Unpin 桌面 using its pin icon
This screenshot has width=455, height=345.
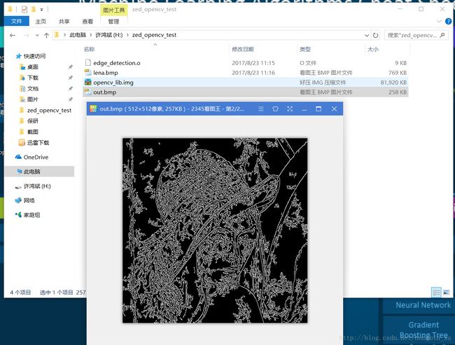tap(70, 67)
